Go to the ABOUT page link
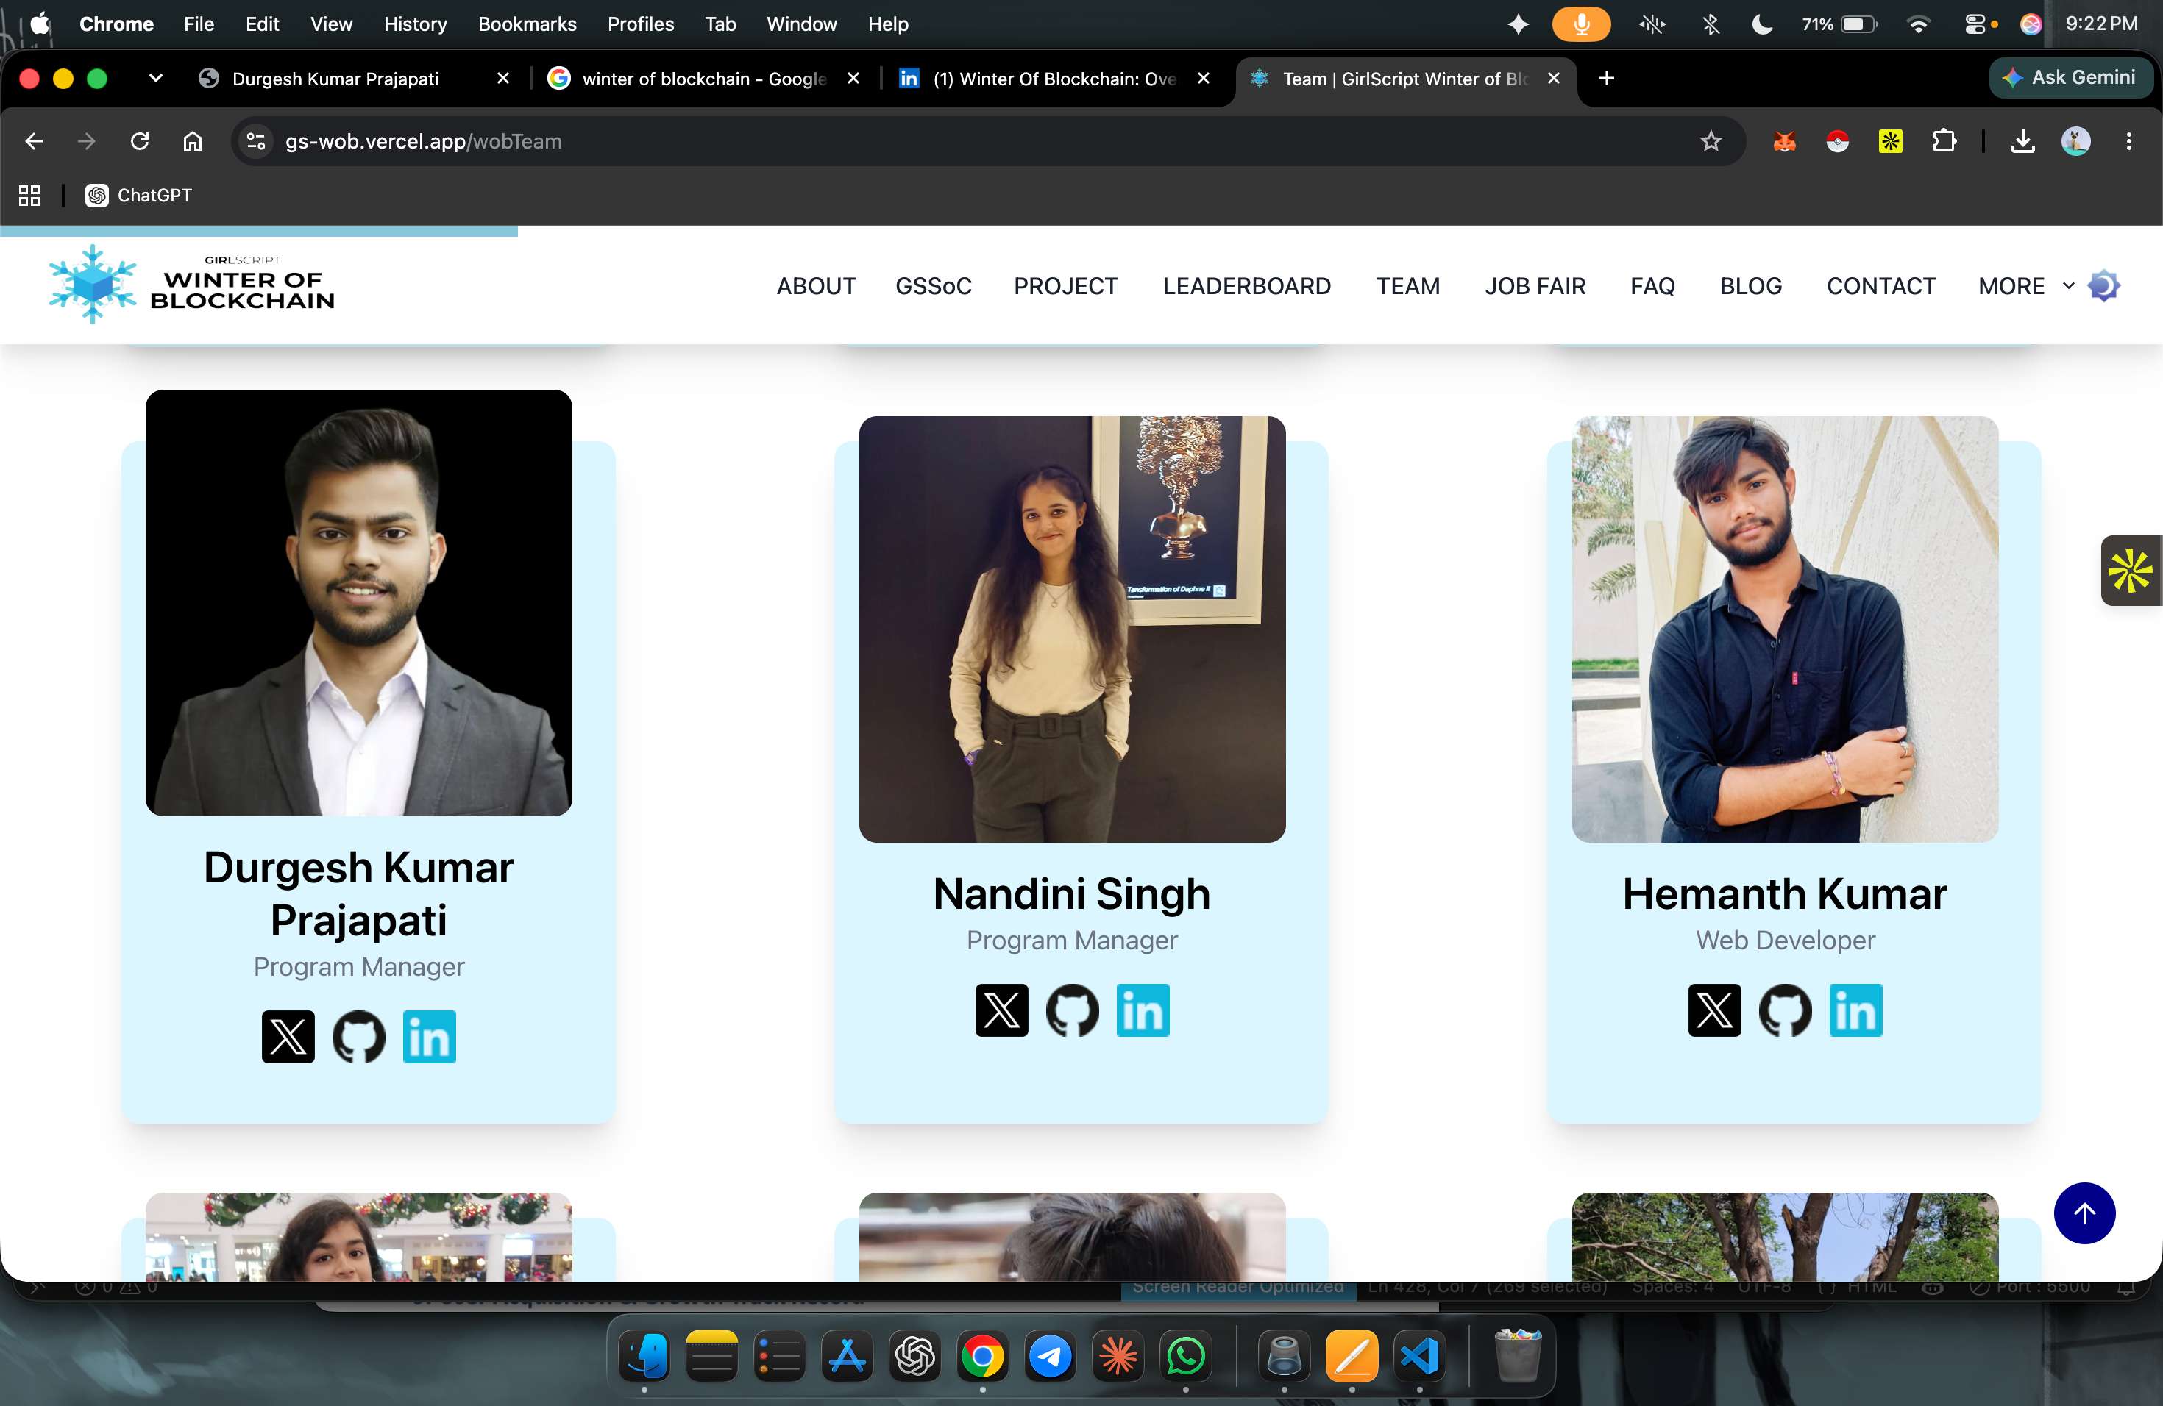2163x1406 pixels. coord(816,286)
